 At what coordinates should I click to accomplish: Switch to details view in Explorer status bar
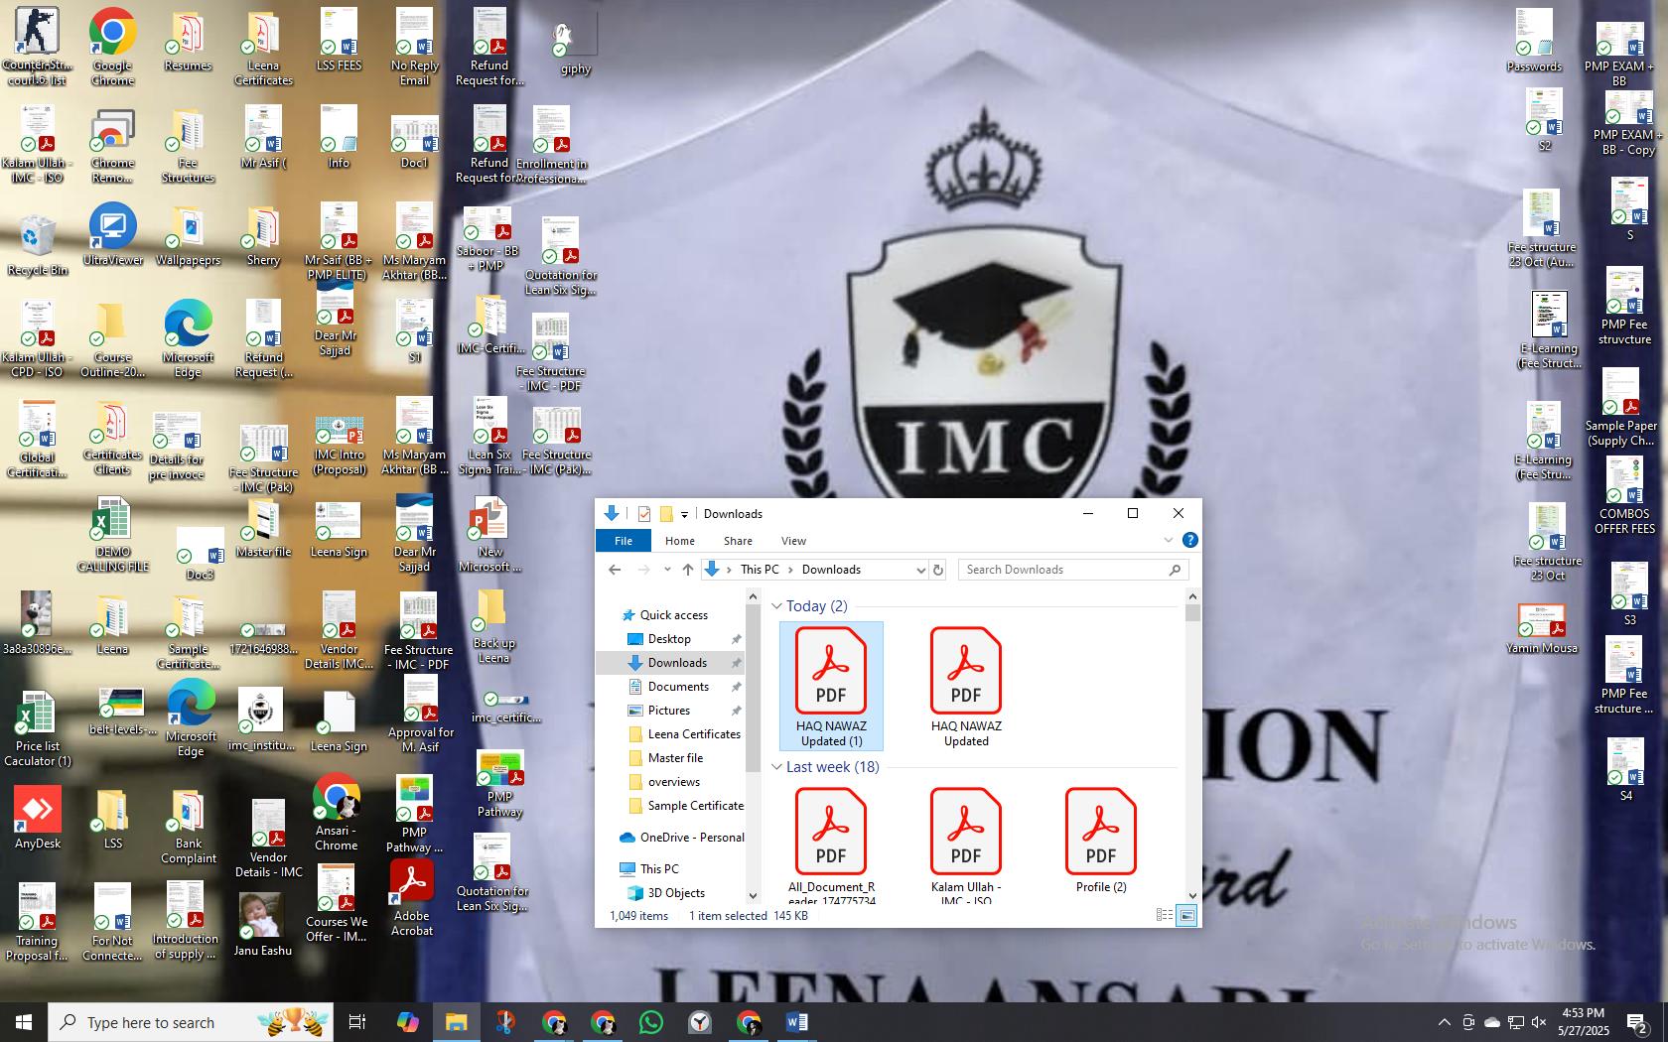point(1165,915)
